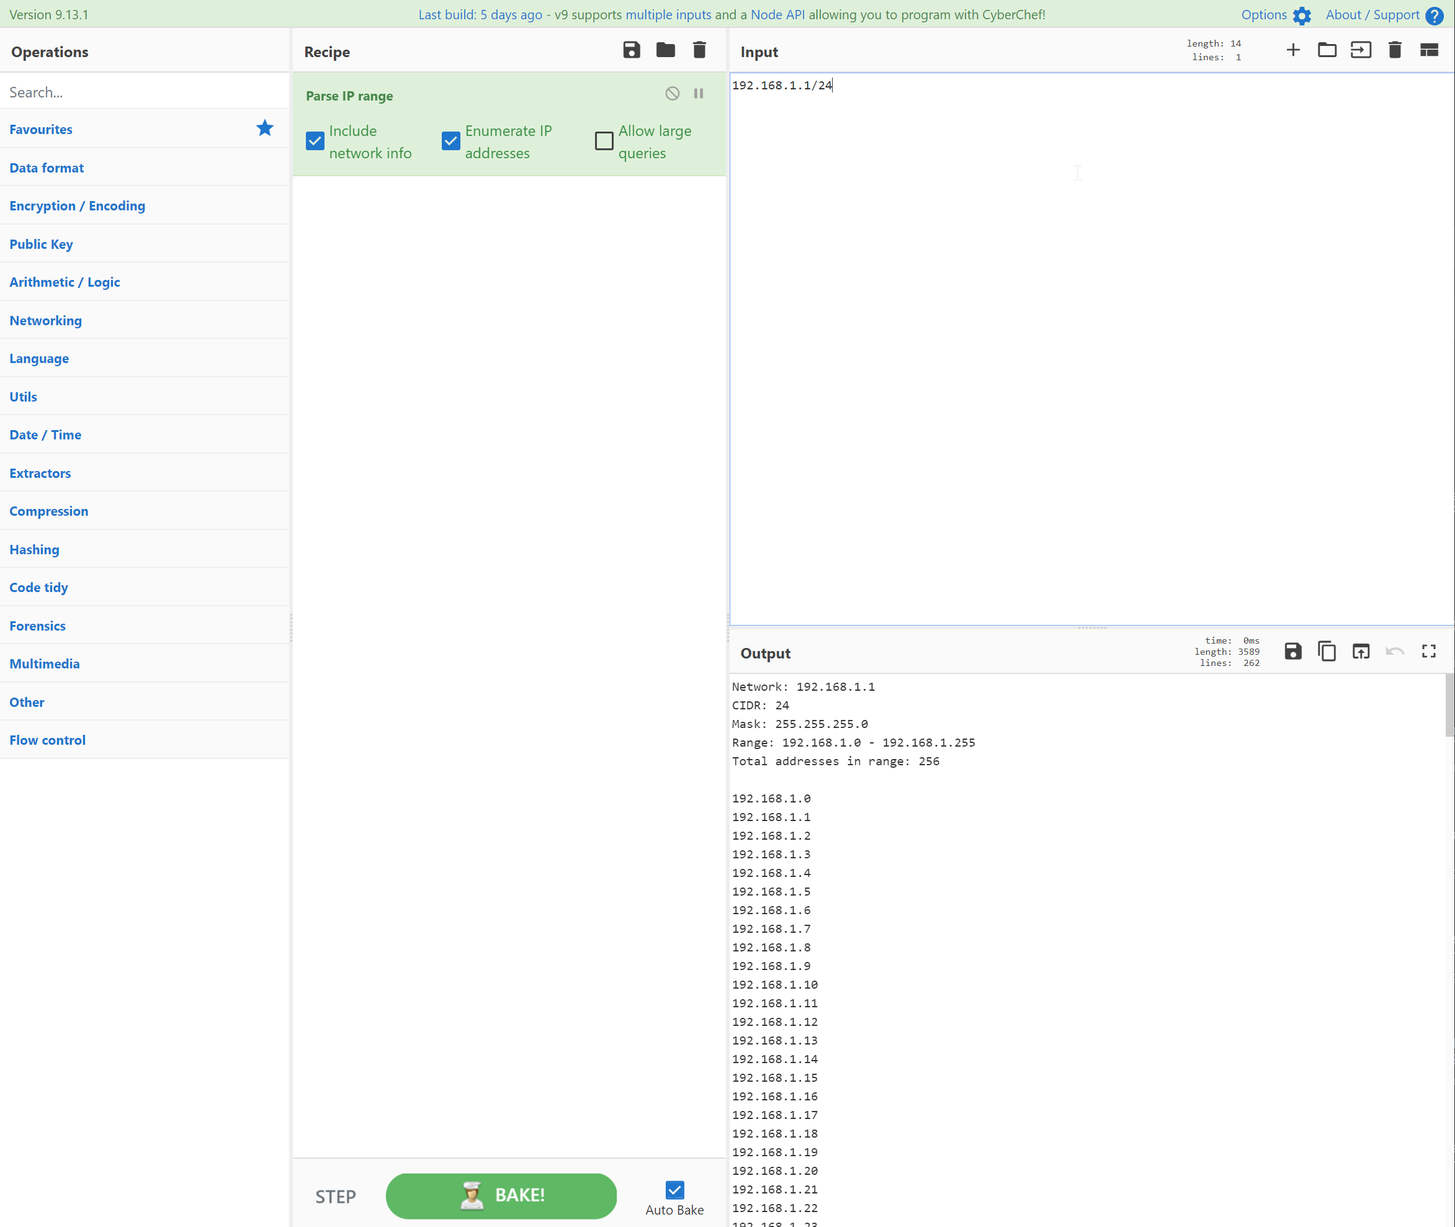The height and width of the screenshot is (1227, 1455).
Task: Enable Allow large queries
Action: click(604, 142)
